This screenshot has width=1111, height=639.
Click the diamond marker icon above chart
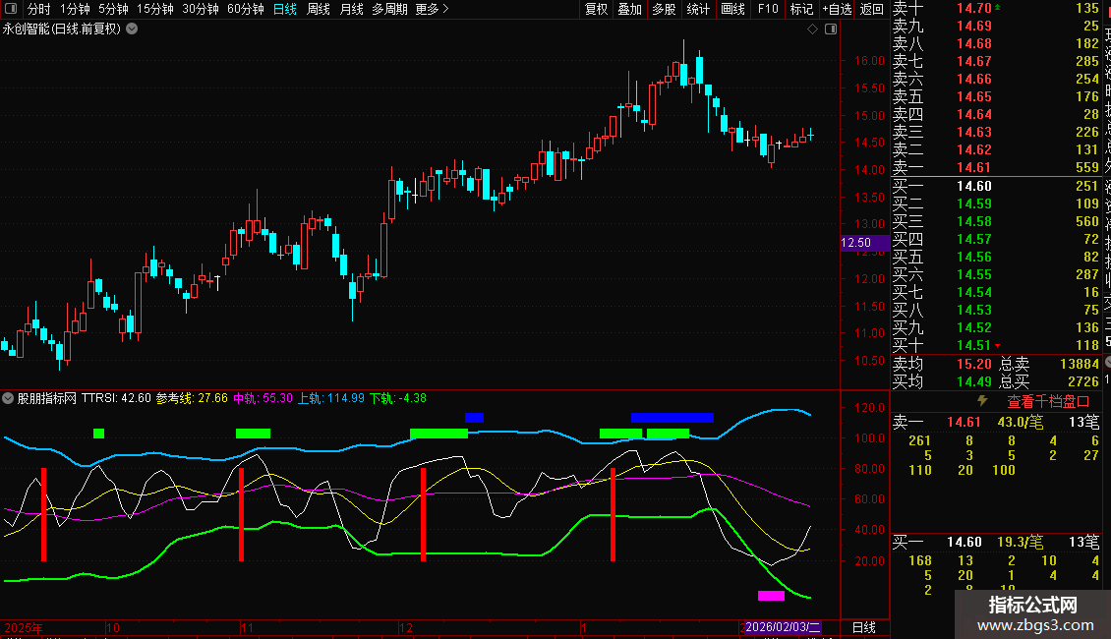813,29
